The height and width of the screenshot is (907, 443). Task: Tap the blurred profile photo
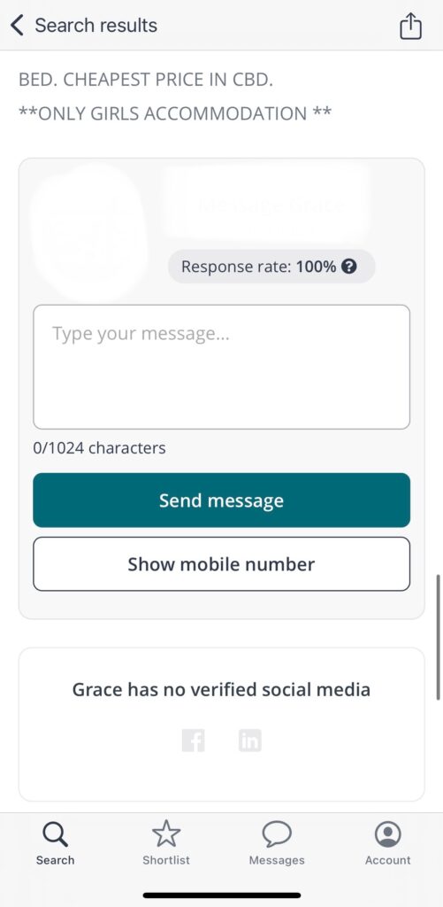87,230
